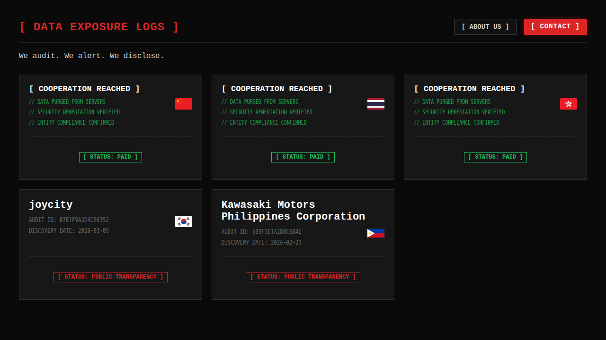Click the Cooperation Reached heading beside Thailand flag
This screenshot has height=340, width=606.
tap(277, 89)
